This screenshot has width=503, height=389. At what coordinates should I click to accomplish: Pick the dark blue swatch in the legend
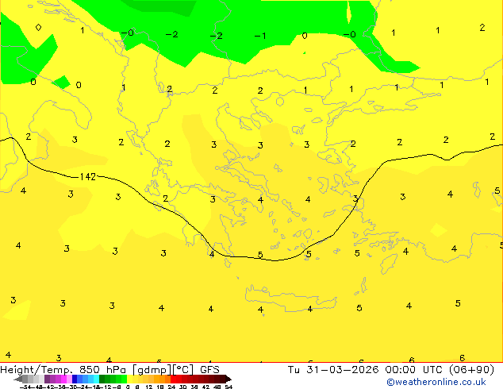[75, 379]
